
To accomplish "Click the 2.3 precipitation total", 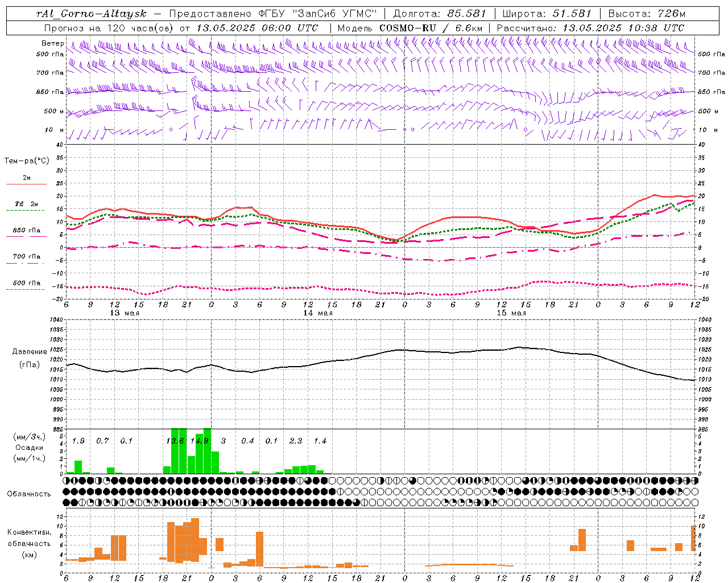I will tap(296, 441).
